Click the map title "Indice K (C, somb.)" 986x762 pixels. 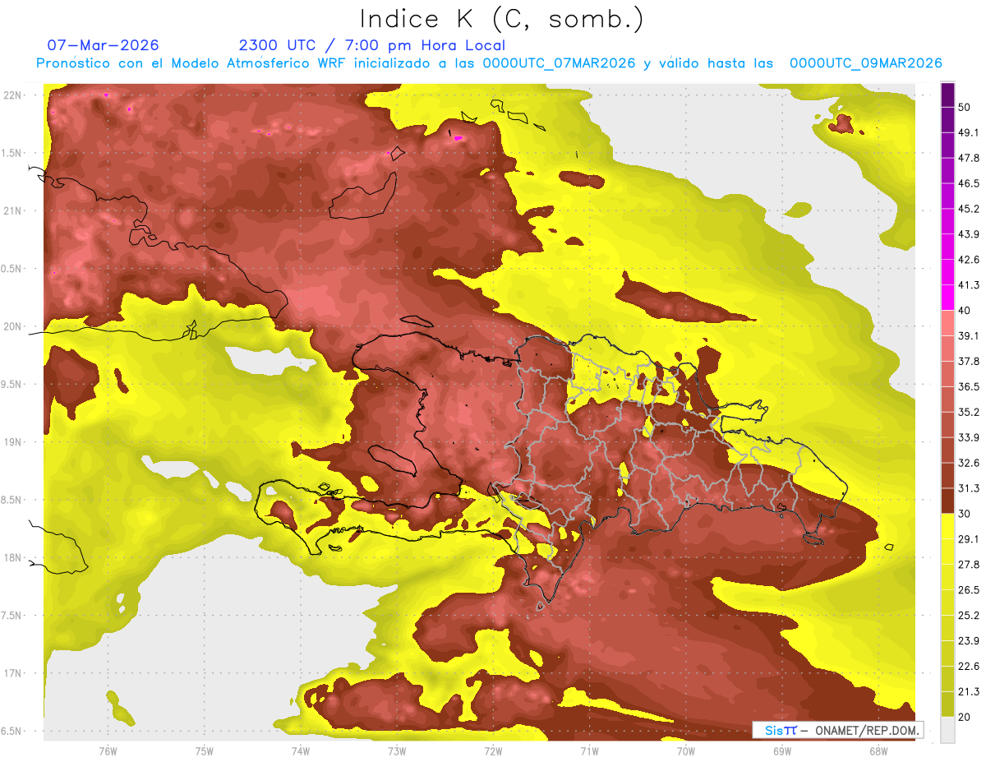(501, 19)
